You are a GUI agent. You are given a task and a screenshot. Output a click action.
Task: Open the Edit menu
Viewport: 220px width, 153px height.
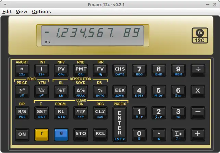7,12
